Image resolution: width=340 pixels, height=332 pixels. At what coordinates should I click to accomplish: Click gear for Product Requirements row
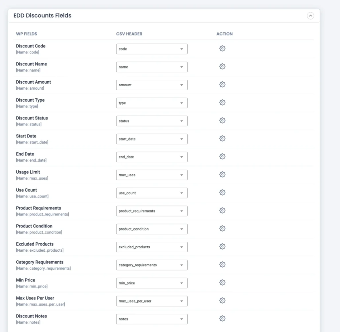click(222, 210)
